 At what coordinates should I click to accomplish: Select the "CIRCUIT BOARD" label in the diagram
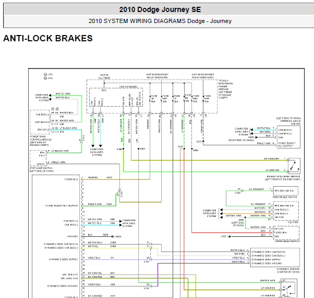click(128, 87)
